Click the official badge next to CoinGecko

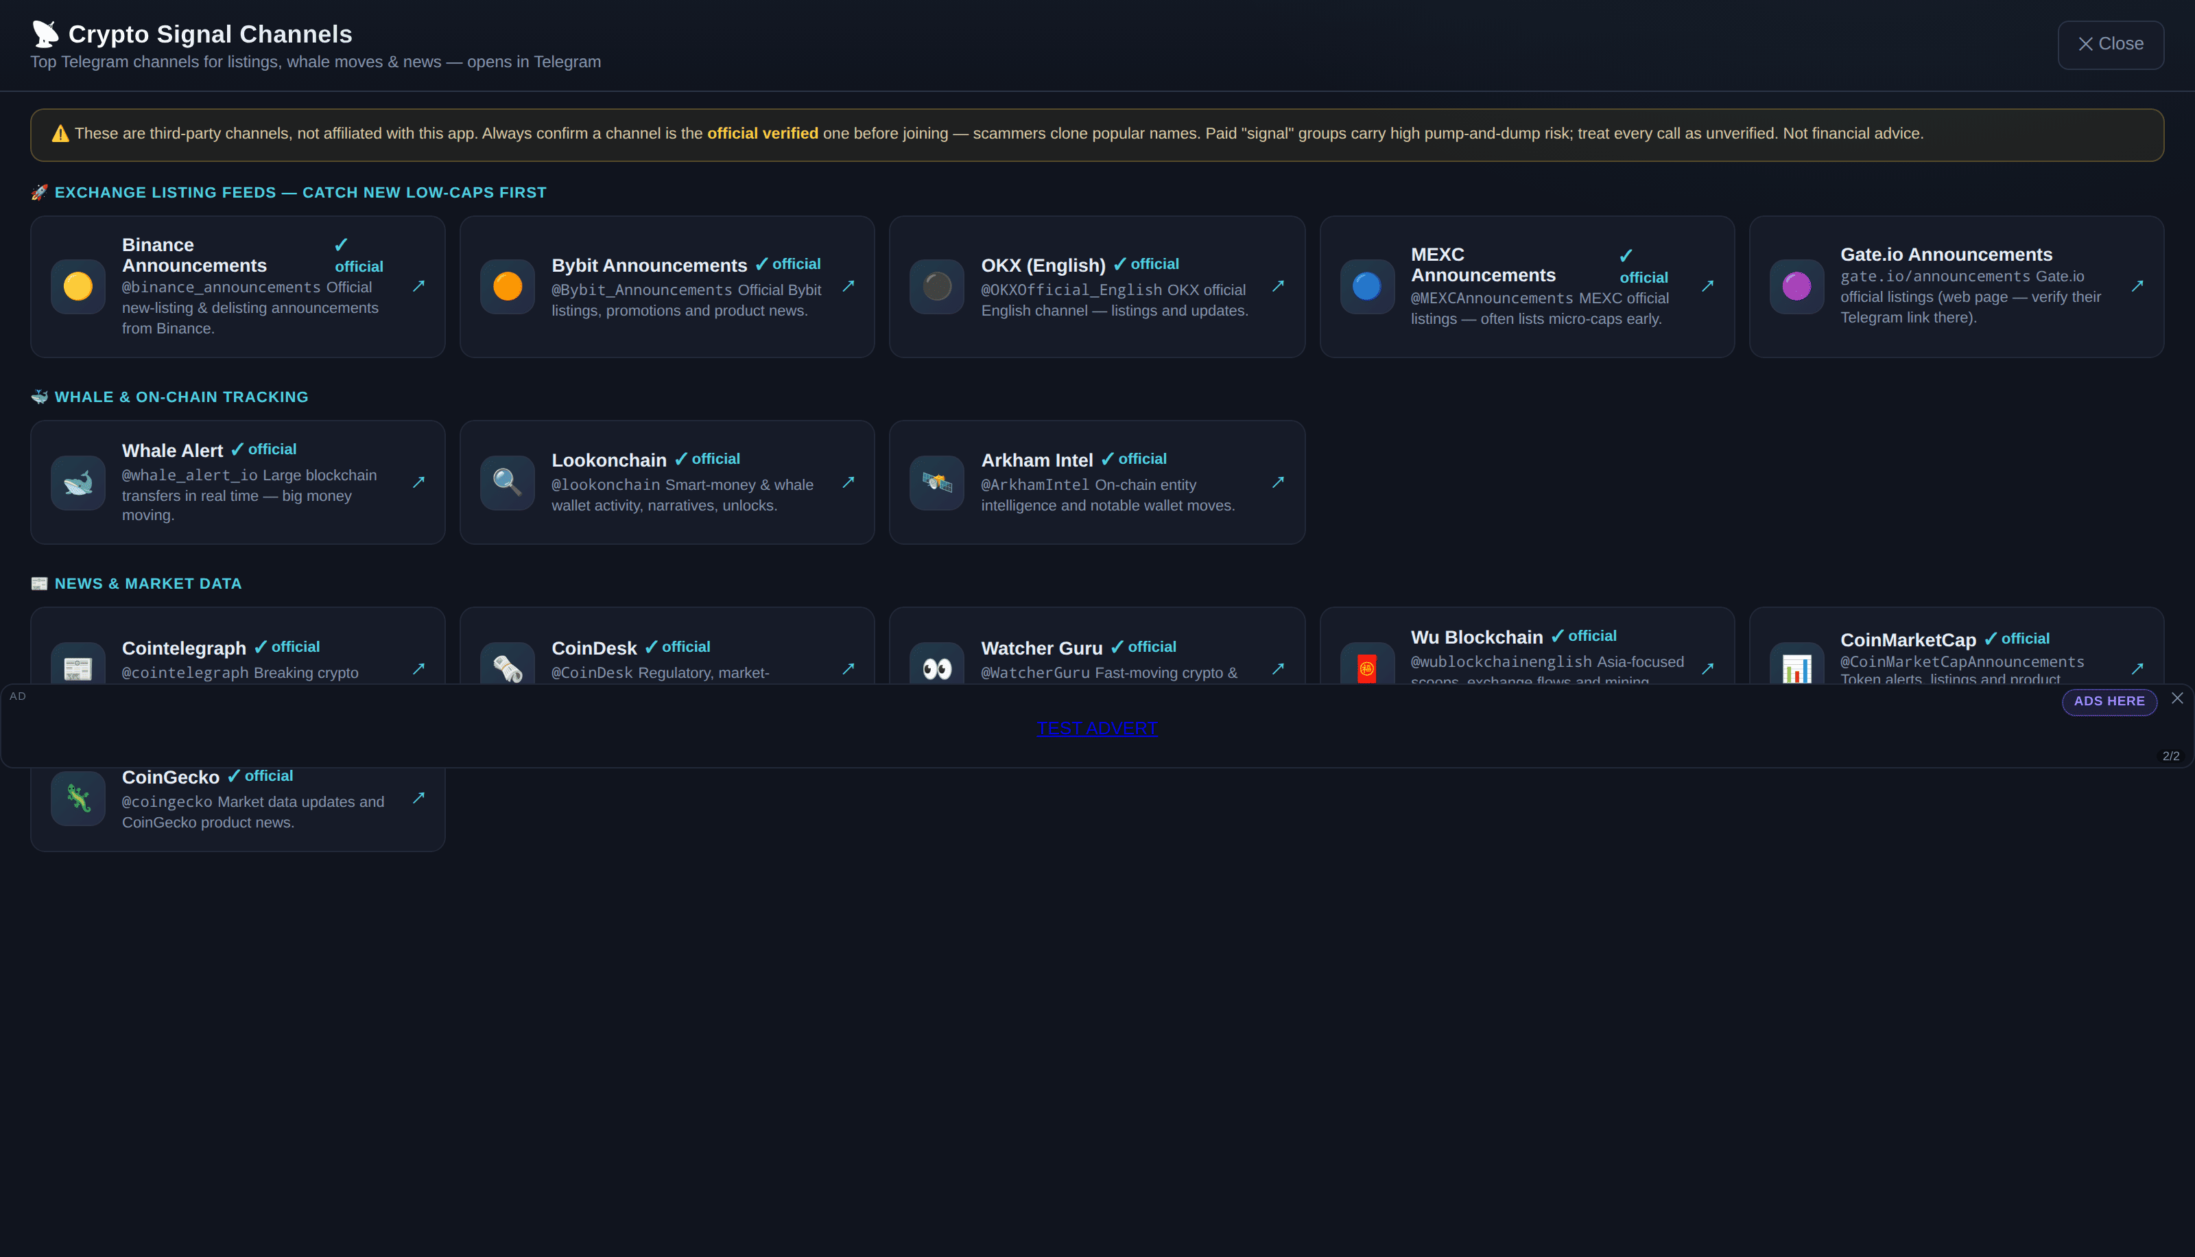(260, 776)
